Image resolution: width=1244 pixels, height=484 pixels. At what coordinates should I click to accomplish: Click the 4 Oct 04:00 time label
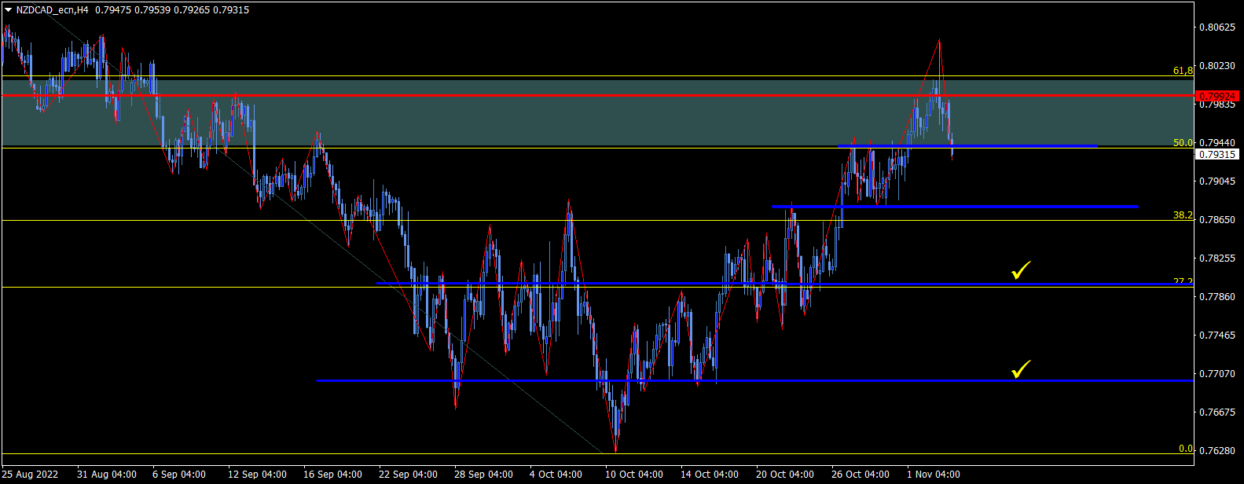556,475
